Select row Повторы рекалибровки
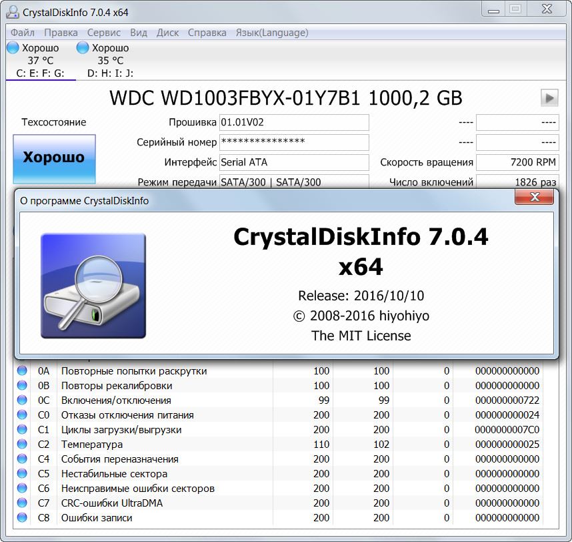The image size is (572, 542). coord(279,385)
